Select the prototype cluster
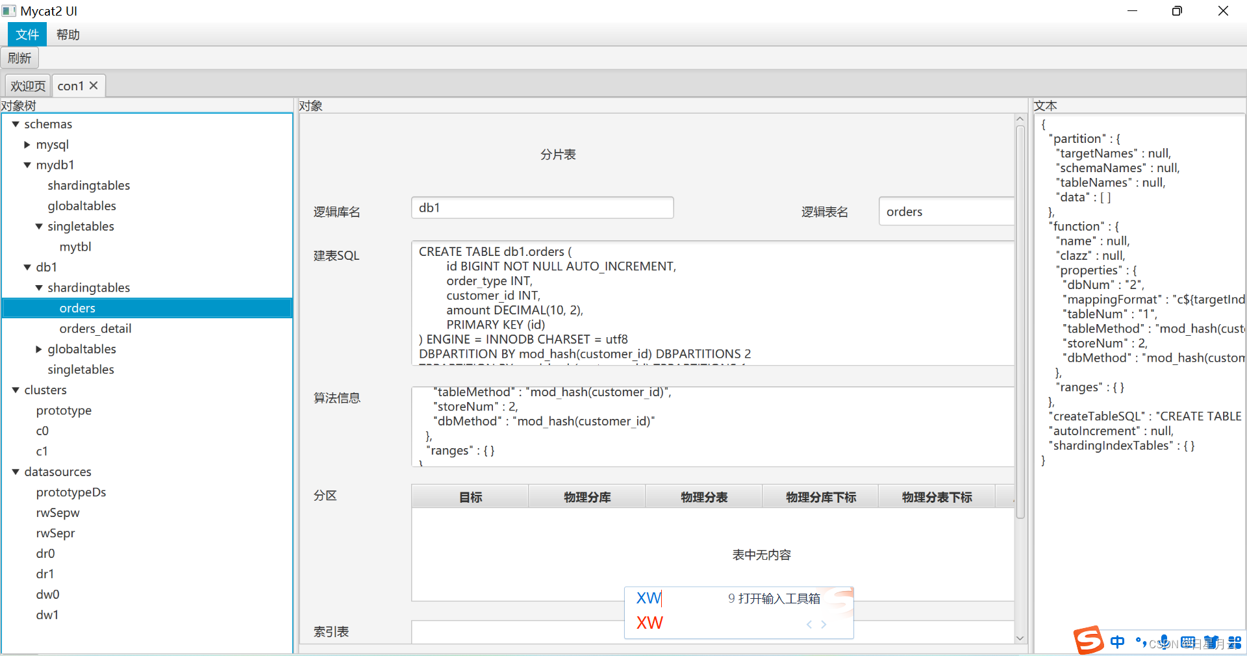 (64, 410)
